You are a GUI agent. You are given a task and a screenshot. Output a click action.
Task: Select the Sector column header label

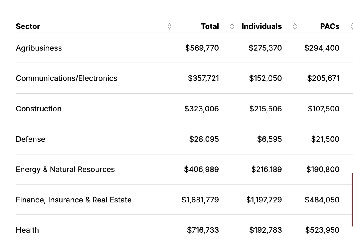[x=28, y=26]
